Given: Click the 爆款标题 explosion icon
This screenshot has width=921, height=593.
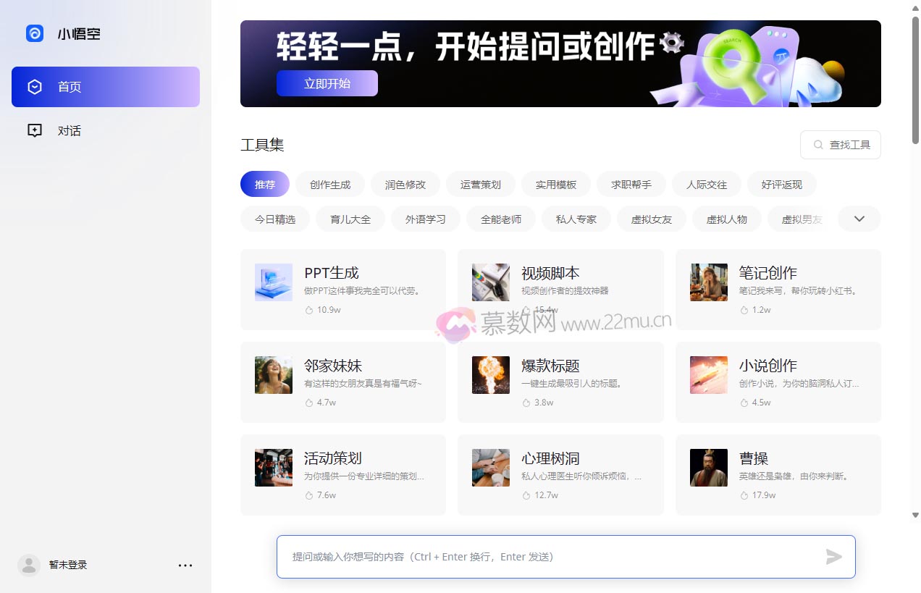Looking at the screenshot, I should (490, 375).
